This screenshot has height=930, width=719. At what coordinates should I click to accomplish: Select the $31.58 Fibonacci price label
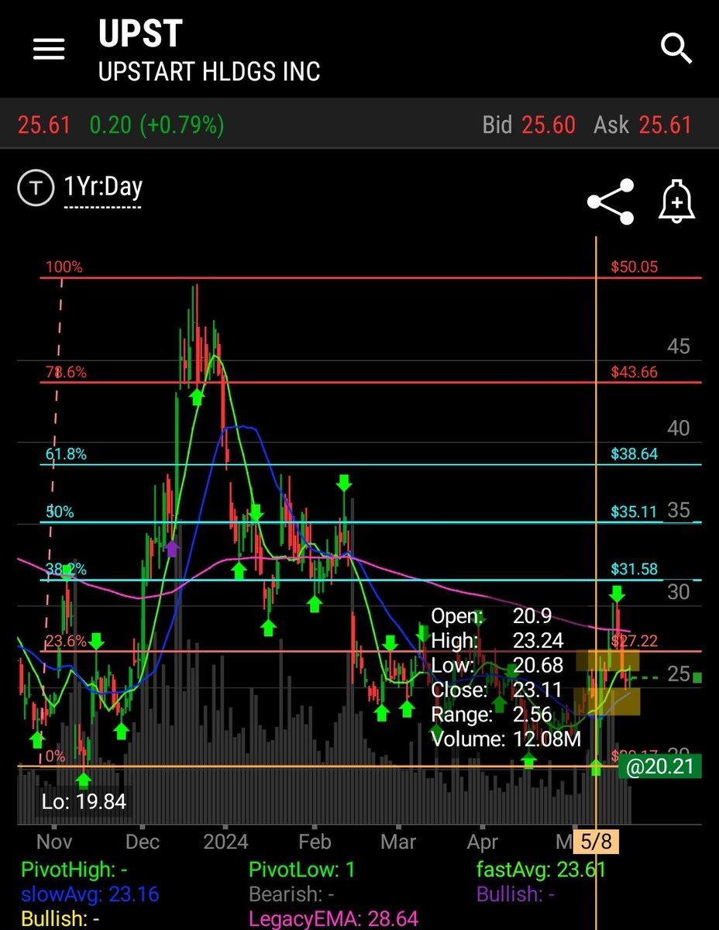coord(634,569)
